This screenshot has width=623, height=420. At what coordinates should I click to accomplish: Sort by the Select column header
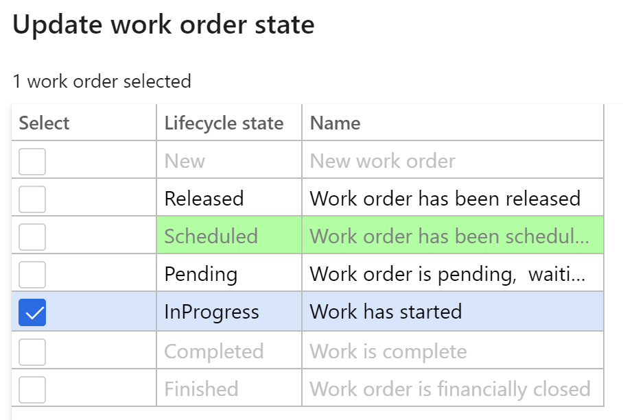[x=84, y=123]
